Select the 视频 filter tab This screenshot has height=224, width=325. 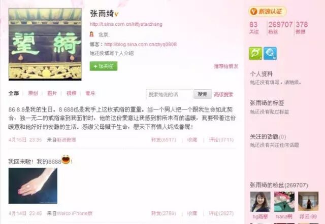(x=71, y=93)
